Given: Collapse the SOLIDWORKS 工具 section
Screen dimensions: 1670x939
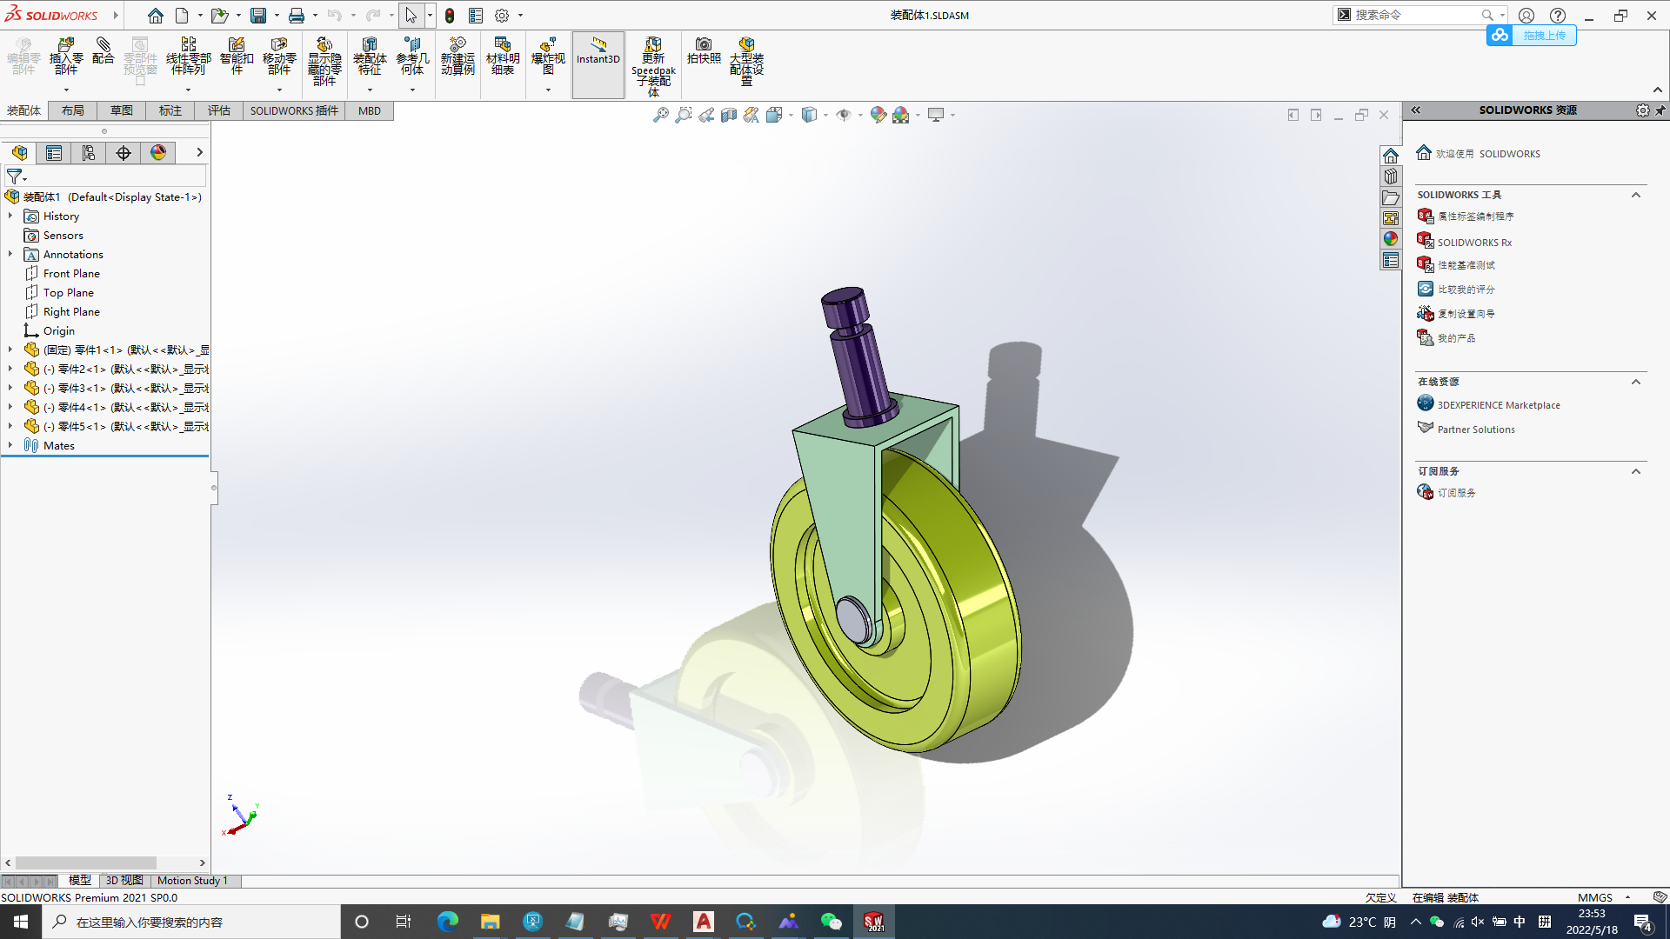Looking at the screenshot, I should point(1636,195).
